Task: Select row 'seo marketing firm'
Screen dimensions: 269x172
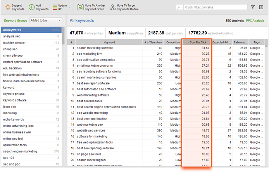Action: tap(166, 54)
